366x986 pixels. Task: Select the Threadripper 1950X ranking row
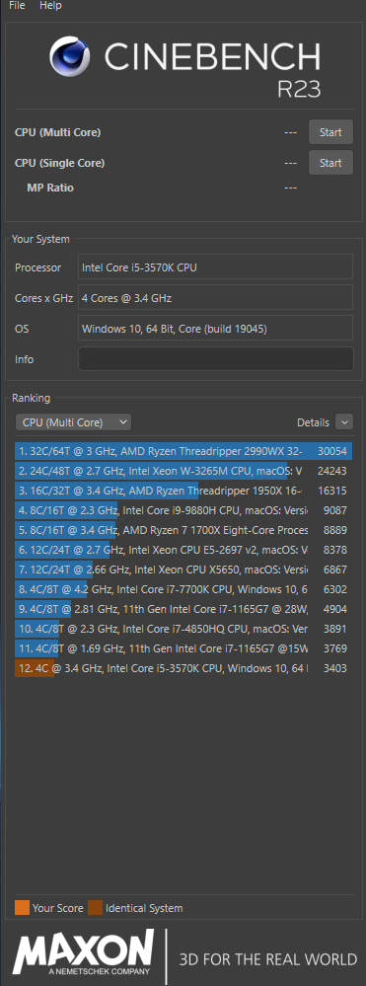coord(183,490)
